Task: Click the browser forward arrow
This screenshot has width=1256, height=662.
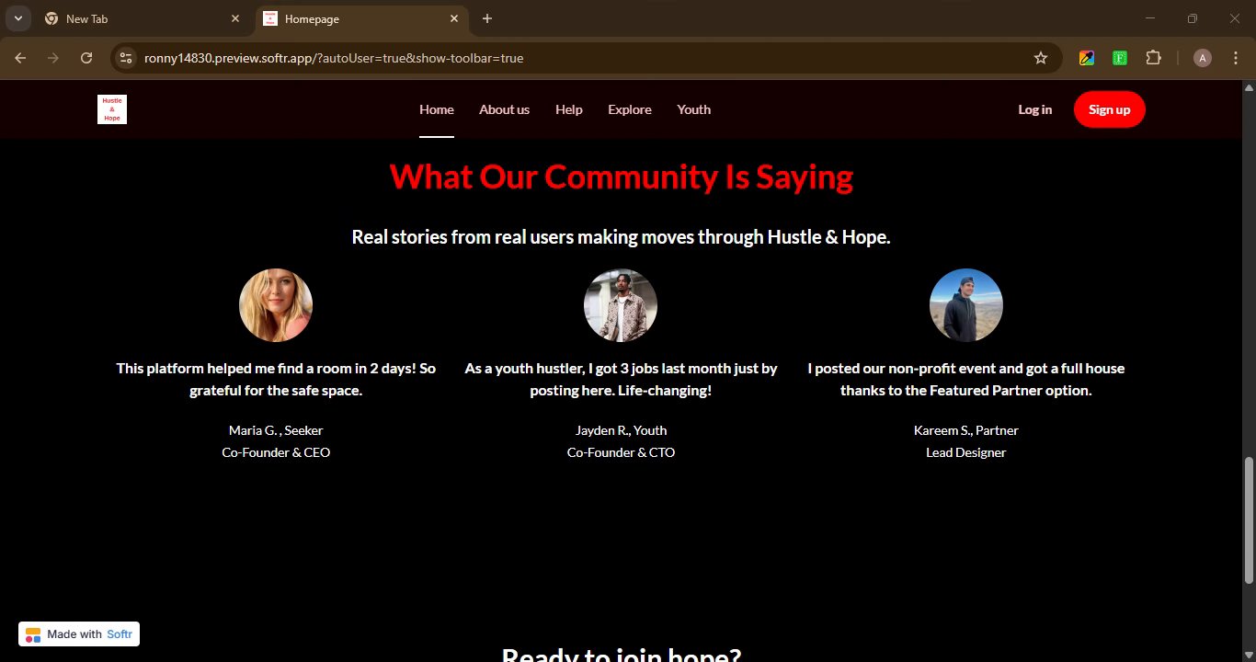Action: (53, 58)
